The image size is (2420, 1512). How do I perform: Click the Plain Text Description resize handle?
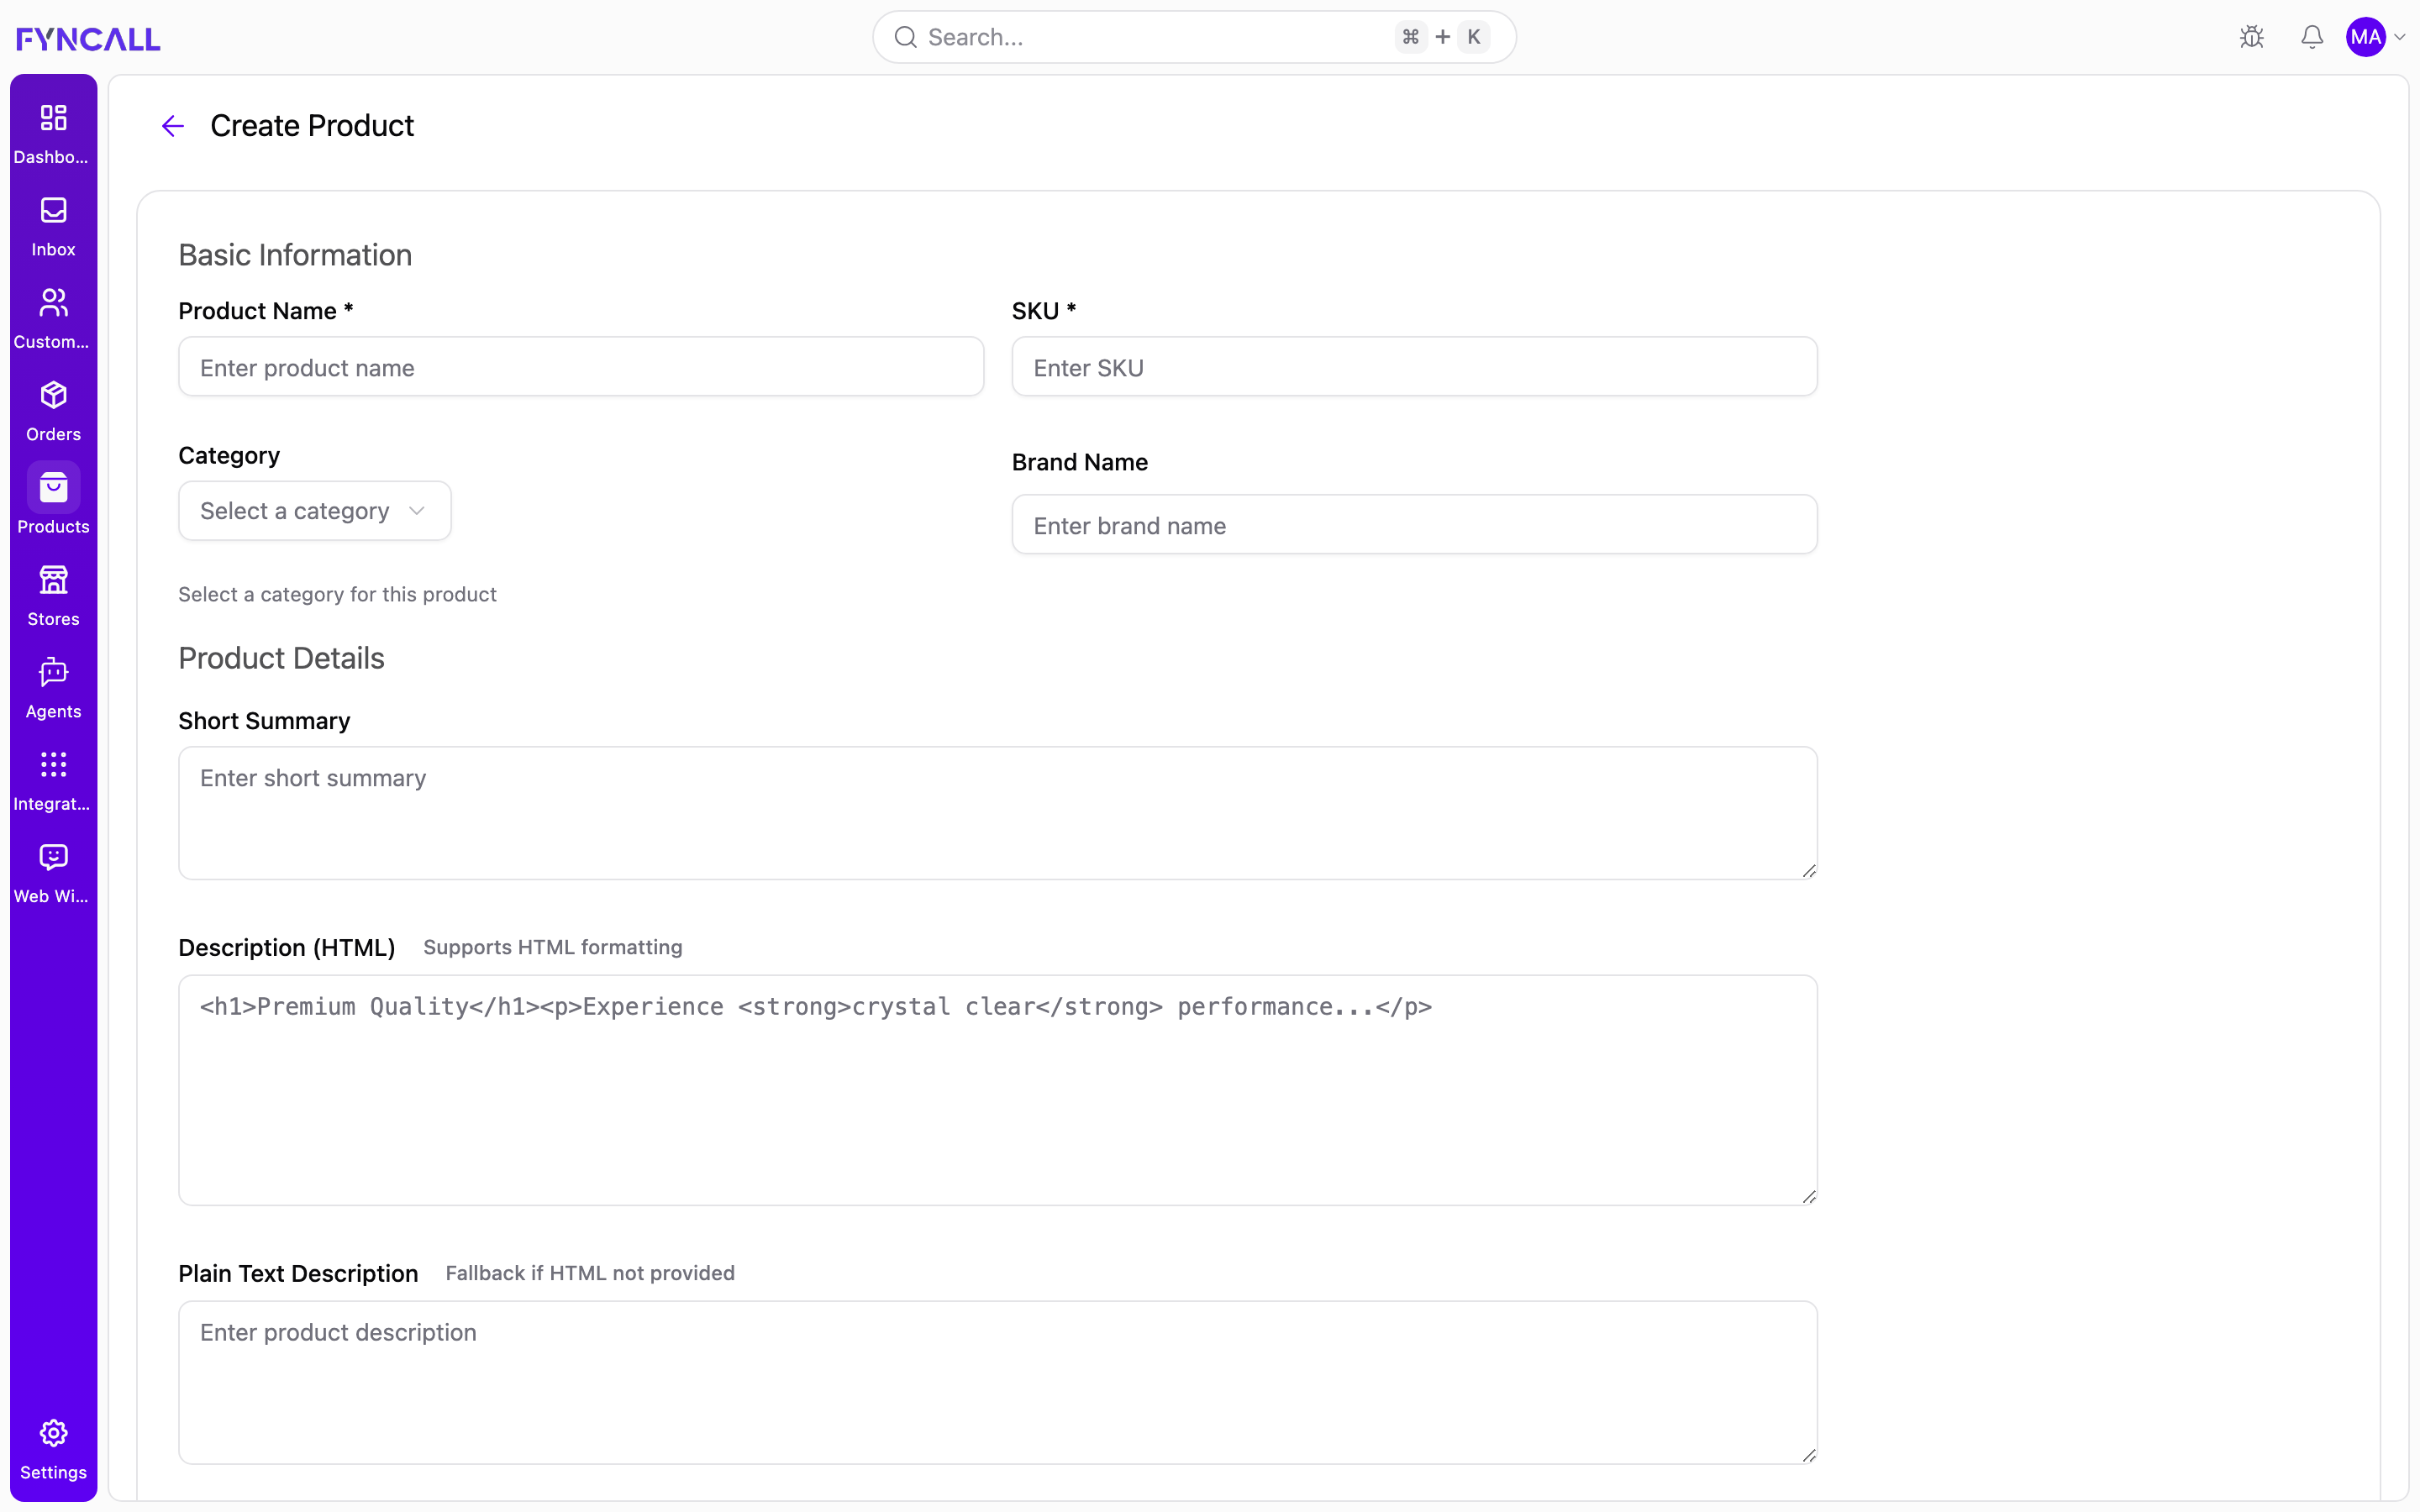pos(1809,1456)
